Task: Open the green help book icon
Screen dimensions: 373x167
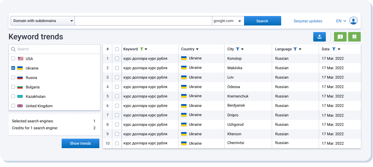Action: tap(354, 37)
